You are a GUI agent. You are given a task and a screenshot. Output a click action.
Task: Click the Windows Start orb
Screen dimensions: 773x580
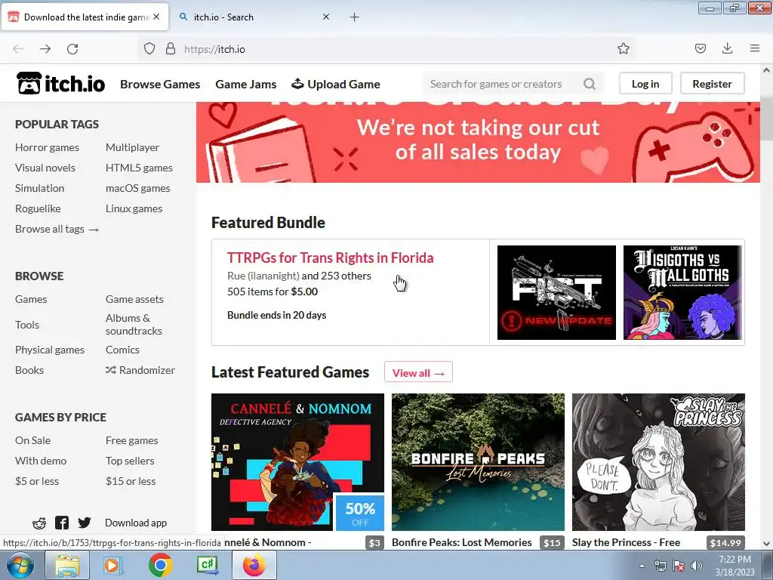(x=20, y=565)
